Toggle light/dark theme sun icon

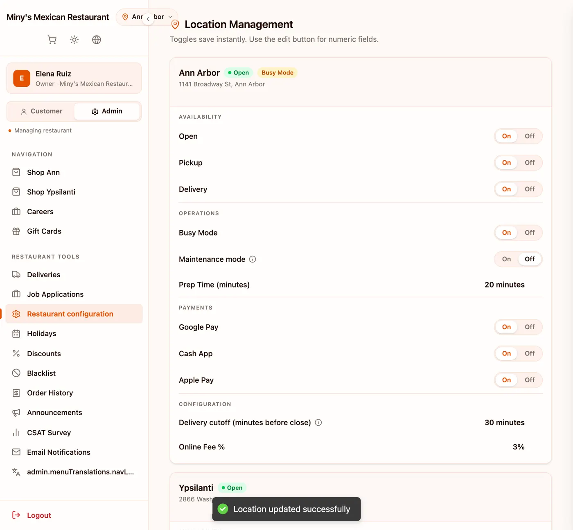[74, 40]
